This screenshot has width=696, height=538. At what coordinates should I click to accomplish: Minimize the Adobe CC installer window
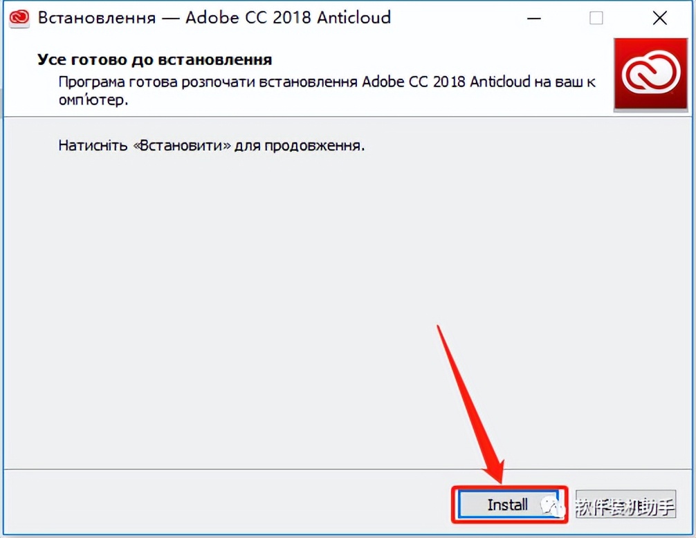tap(534, 18)
